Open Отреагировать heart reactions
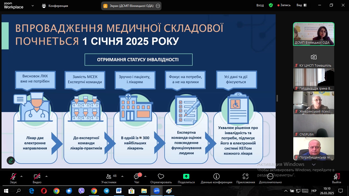Viewport: 349px width, 196px height. click(x=161, y=176)
